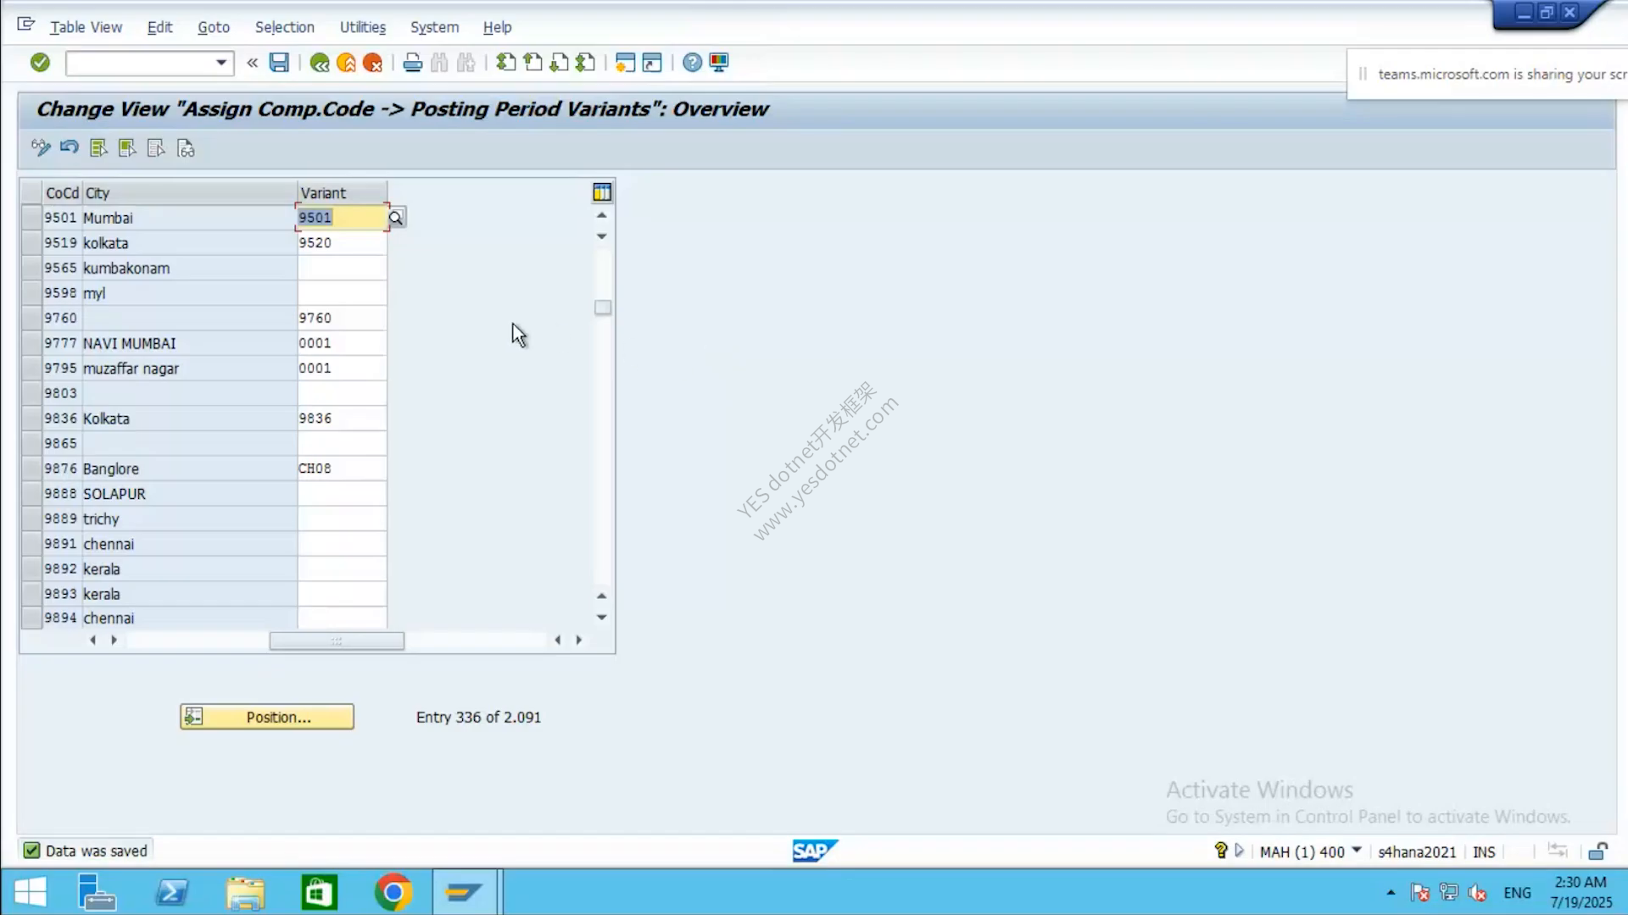Open the Utilities menu
The height and width of the screenshot is (915, 1628).
(x=363, y=27)
